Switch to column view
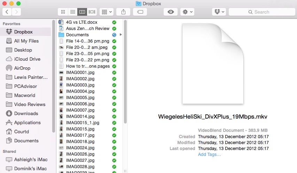 point(82,12)
